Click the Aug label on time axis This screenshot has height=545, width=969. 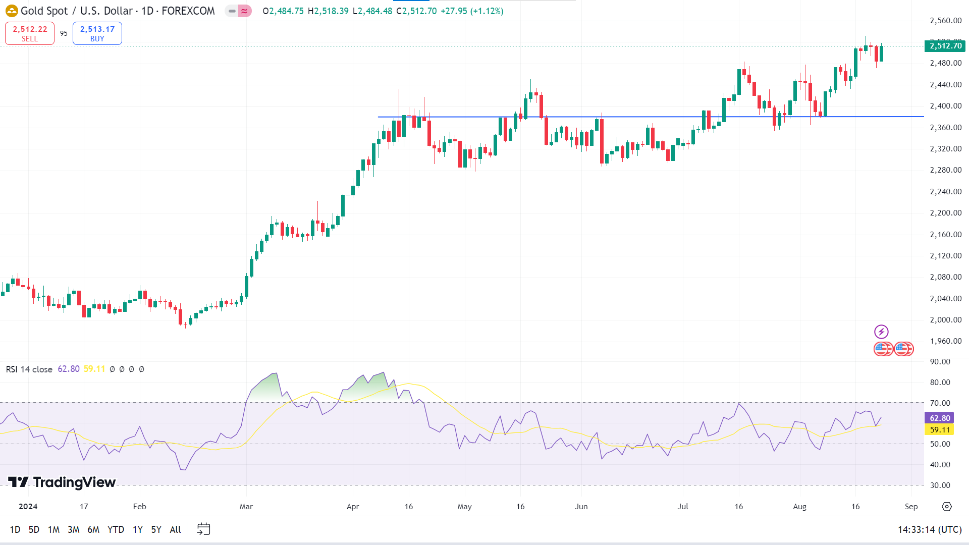(x=799, y=507)
